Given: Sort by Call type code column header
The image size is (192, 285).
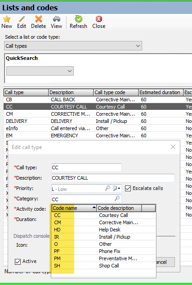Looking at the screenshot, I should tap(116, 92).
